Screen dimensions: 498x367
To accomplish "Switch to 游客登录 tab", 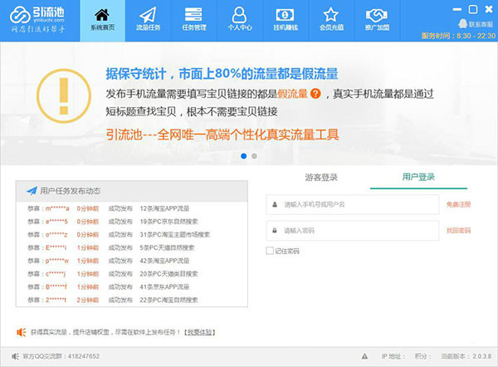I will (321, 178).
